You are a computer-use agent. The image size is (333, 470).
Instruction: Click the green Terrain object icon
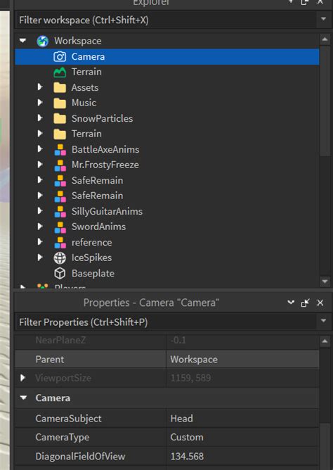(60, 72)
